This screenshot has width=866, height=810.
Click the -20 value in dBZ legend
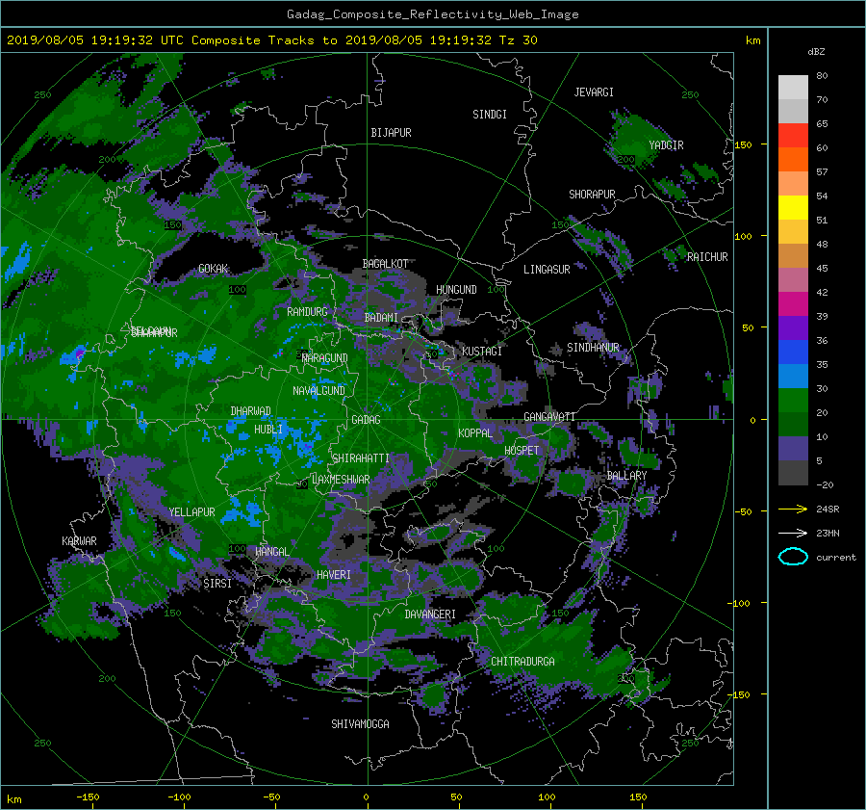(x=824, y=484)
